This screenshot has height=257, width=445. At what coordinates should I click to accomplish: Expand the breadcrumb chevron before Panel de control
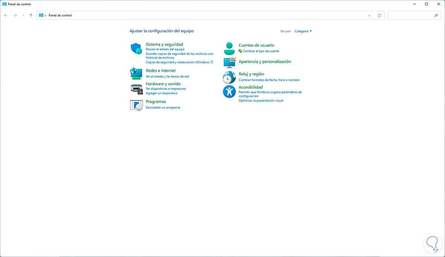tap(46, 16)
